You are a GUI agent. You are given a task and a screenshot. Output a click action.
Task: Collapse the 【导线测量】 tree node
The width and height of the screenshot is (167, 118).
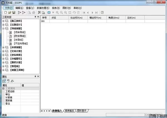click(3, 29)
